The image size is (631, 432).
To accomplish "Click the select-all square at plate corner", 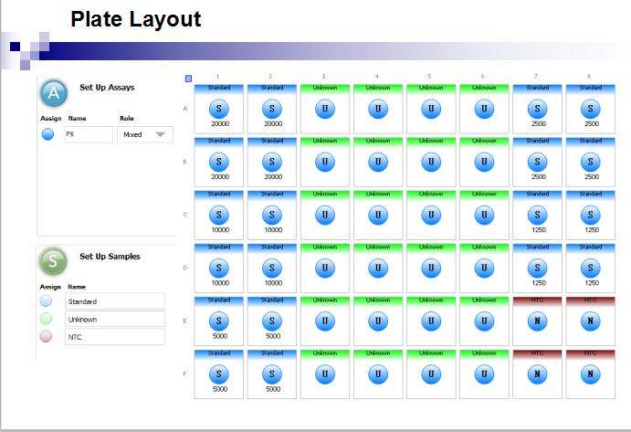I will [188, 79].
